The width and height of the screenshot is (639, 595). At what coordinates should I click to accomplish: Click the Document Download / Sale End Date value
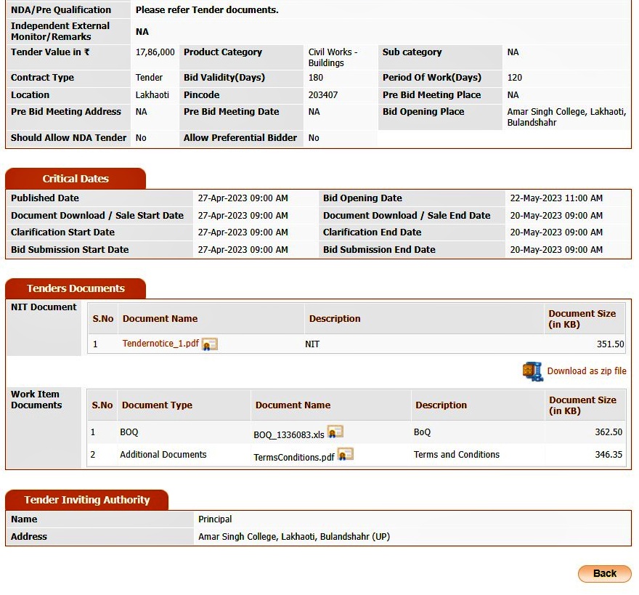556,215
